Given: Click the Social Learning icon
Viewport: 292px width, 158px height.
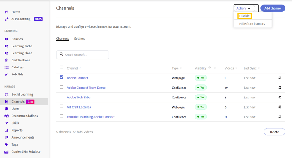Looking at the screenshot, I should coord(7,95).
